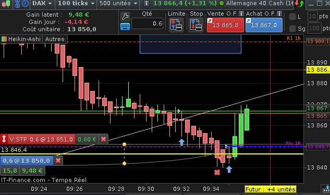330x195 pixels.
Task: Select the lower yellow drawing anchor point
Action: 125,163
